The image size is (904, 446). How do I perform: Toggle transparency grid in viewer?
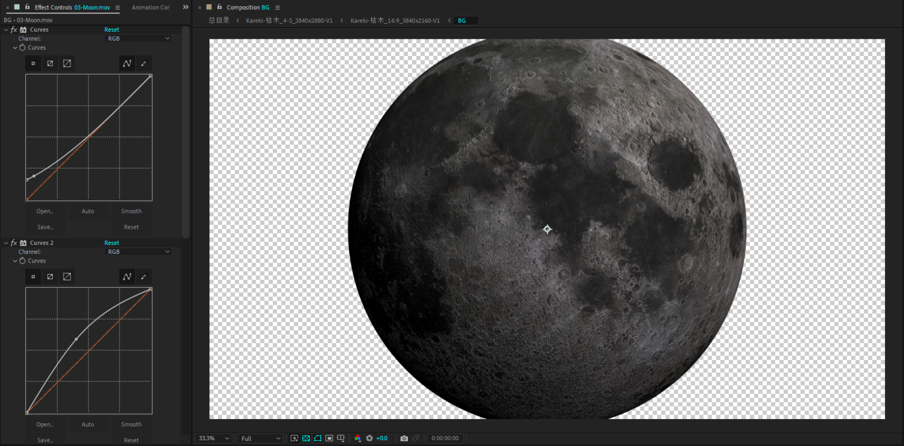(306, 438)
